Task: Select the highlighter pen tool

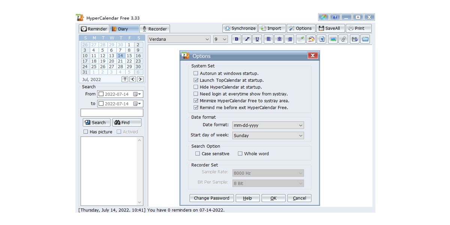Action: pos(301,39)
